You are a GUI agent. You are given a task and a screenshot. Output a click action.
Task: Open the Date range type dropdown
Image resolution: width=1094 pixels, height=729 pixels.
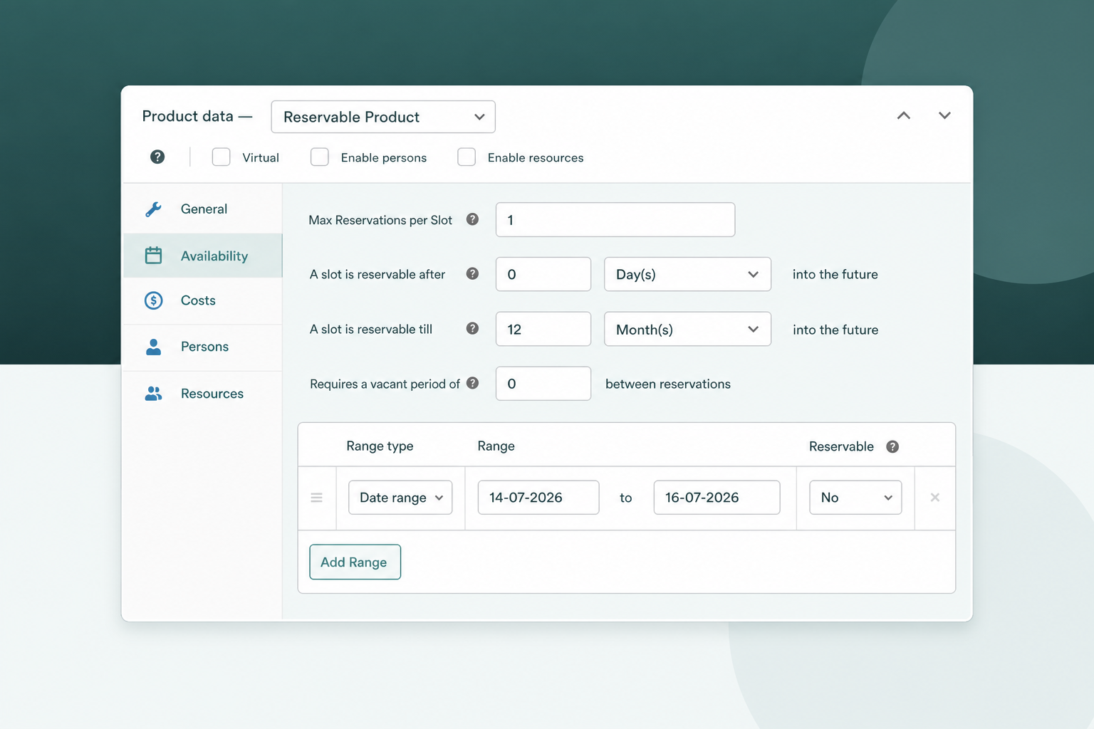pos(400,498)
